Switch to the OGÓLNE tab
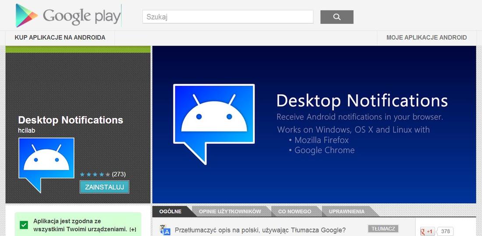 click(170, 212)
